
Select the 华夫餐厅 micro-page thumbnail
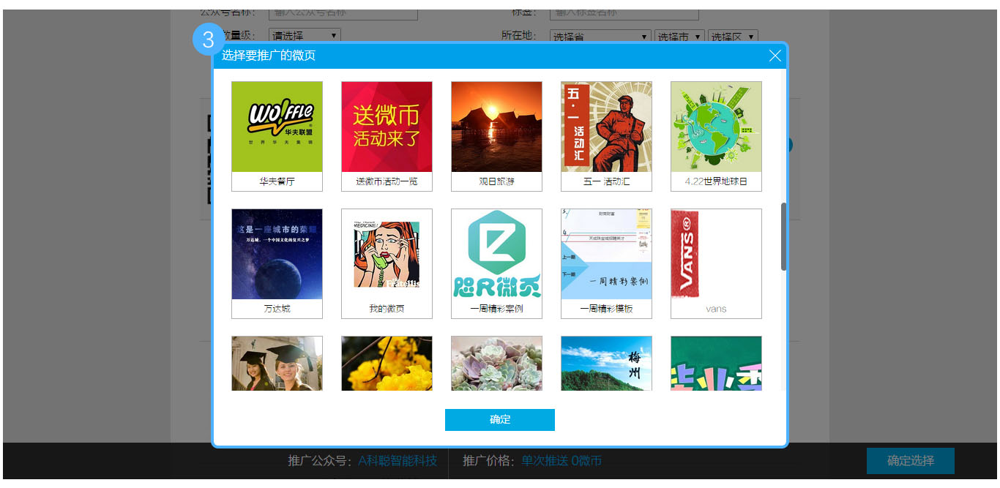(x=277, y=127)
